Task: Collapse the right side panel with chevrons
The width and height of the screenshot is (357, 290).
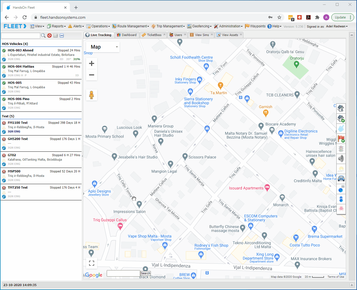Action: [352, 35]
